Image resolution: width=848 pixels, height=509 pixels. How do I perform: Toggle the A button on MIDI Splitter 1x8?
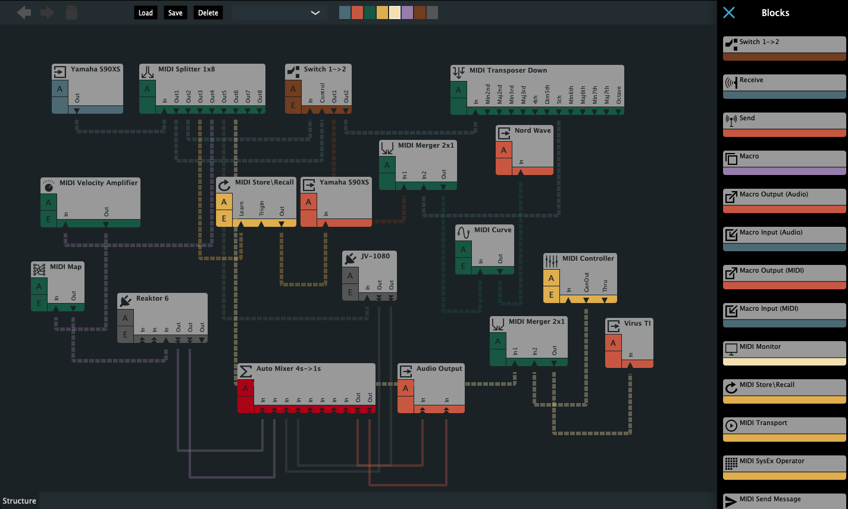tap(147, 89)
